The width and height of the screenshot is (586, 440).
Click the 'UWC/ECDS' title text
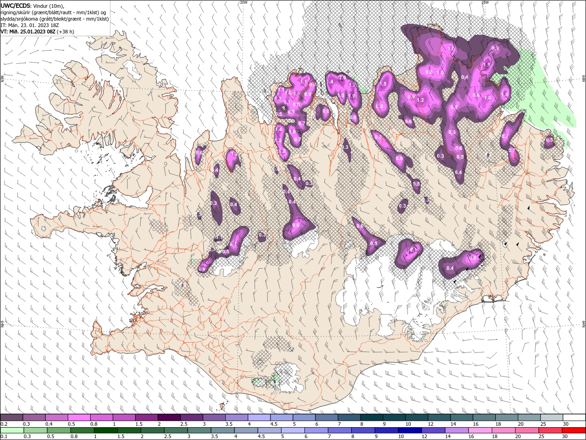point(16,5)
